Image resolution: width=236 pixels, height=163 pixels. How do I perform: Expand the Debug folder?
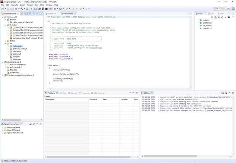click(x=5, y=41)
